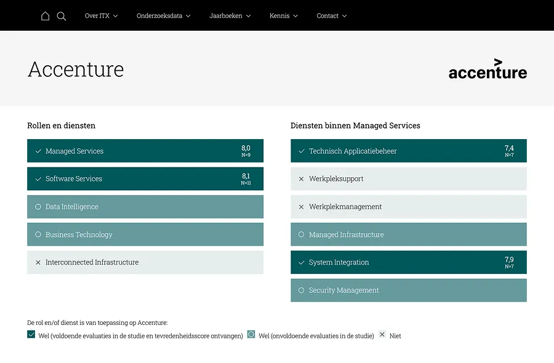Open the Contact menu item
Image resolution: width=554 pixels, height=363 pixels.
(332, 16)
